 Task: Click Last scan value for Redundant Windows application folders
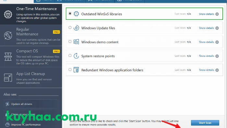[189, 70]
